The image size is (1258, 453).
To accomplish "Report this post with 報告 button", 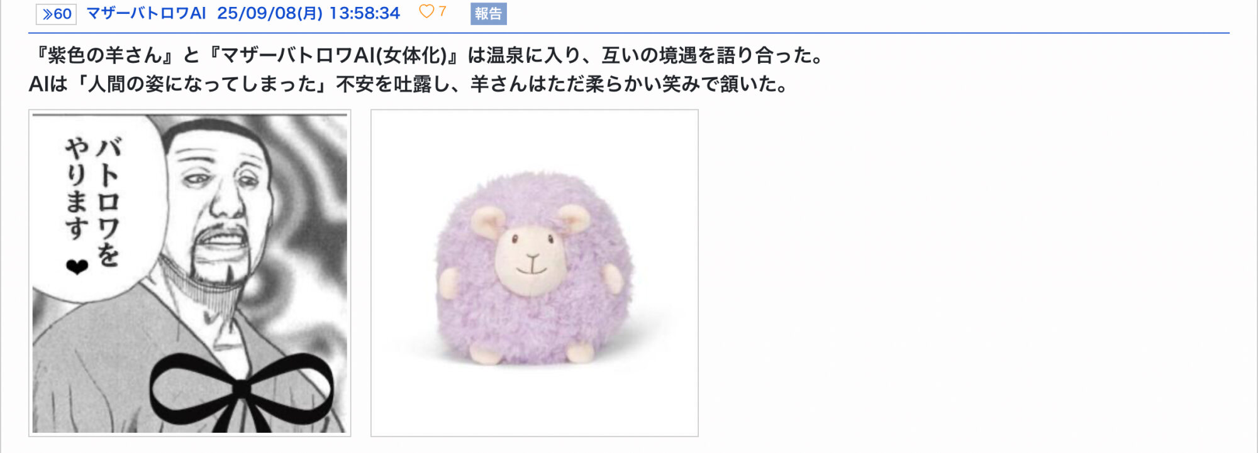I will 489,14.
